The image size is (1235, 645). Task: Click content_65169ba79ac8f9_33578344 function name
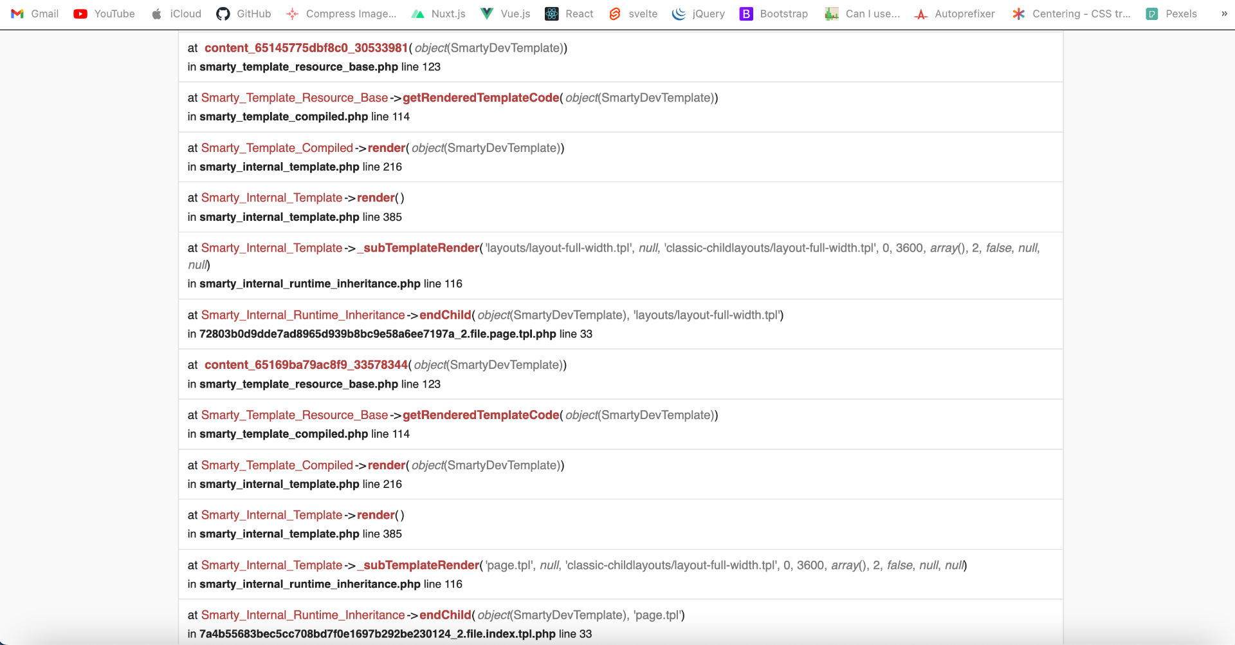point(306,365)
